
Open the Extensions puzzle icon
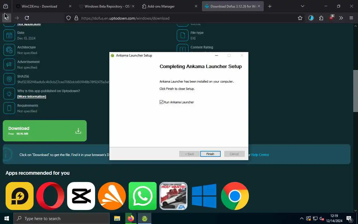[x=321, y=18]
